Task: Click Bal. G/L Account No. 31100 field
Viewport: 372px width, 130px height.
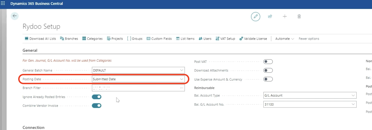Action: coord(310,104)
